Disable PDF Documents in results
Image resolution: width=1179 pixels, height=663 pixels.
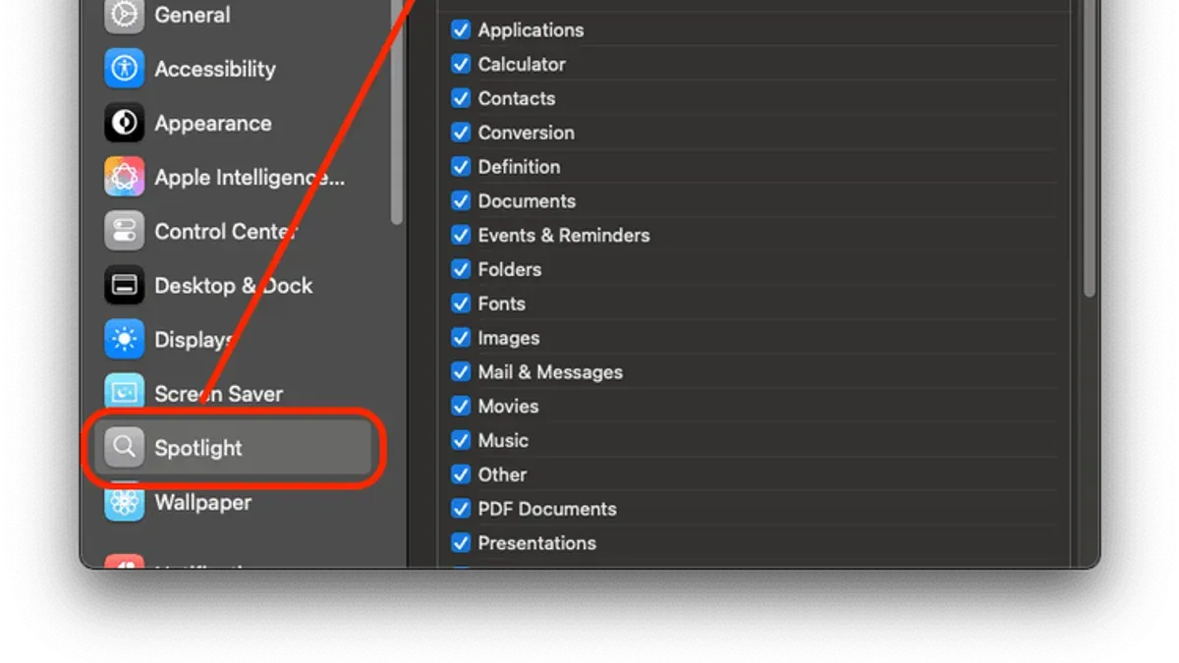(461, 509)
